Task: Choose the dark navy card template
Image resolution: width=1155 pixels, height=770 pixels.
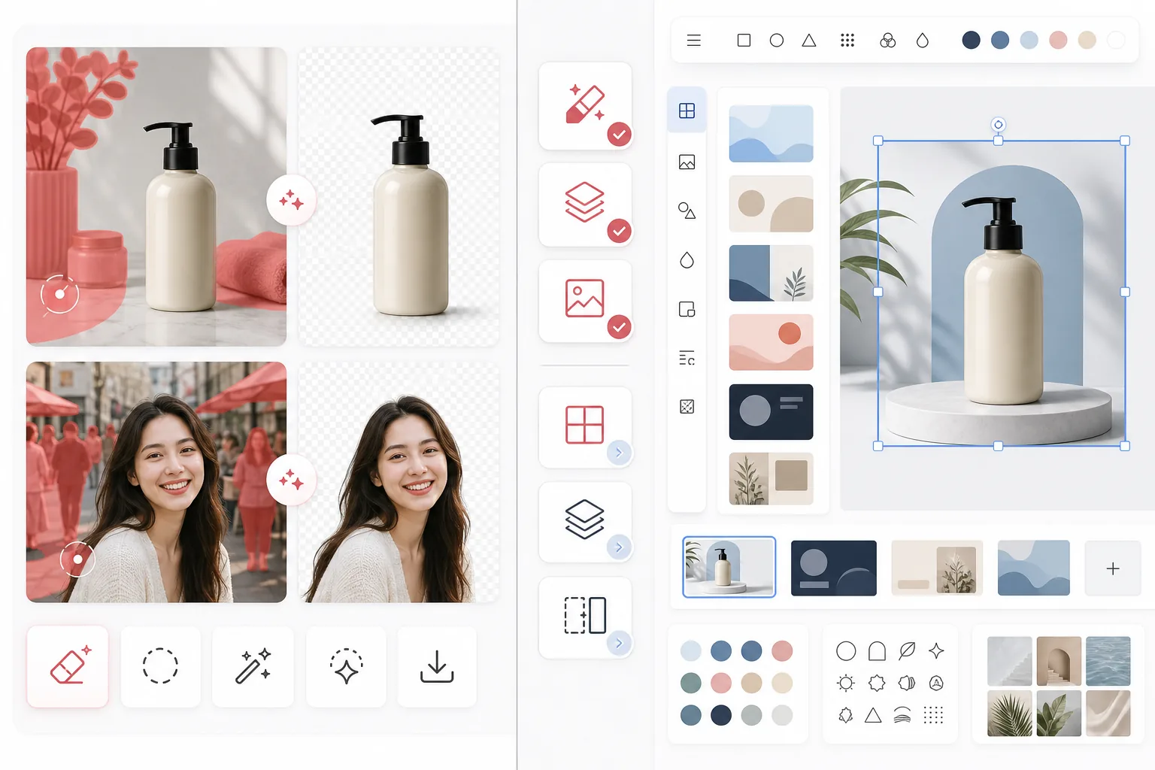Action: (771, 412)
